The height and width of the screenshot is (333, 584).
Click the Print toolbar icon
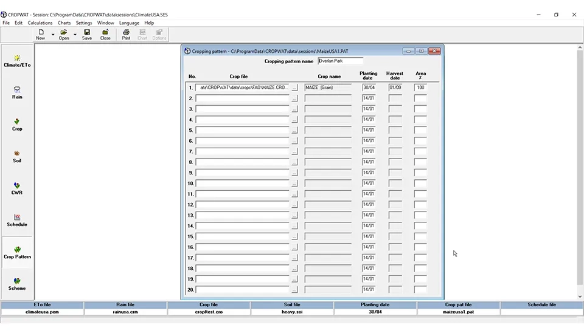pyautogui.click(x=126, y=35)
